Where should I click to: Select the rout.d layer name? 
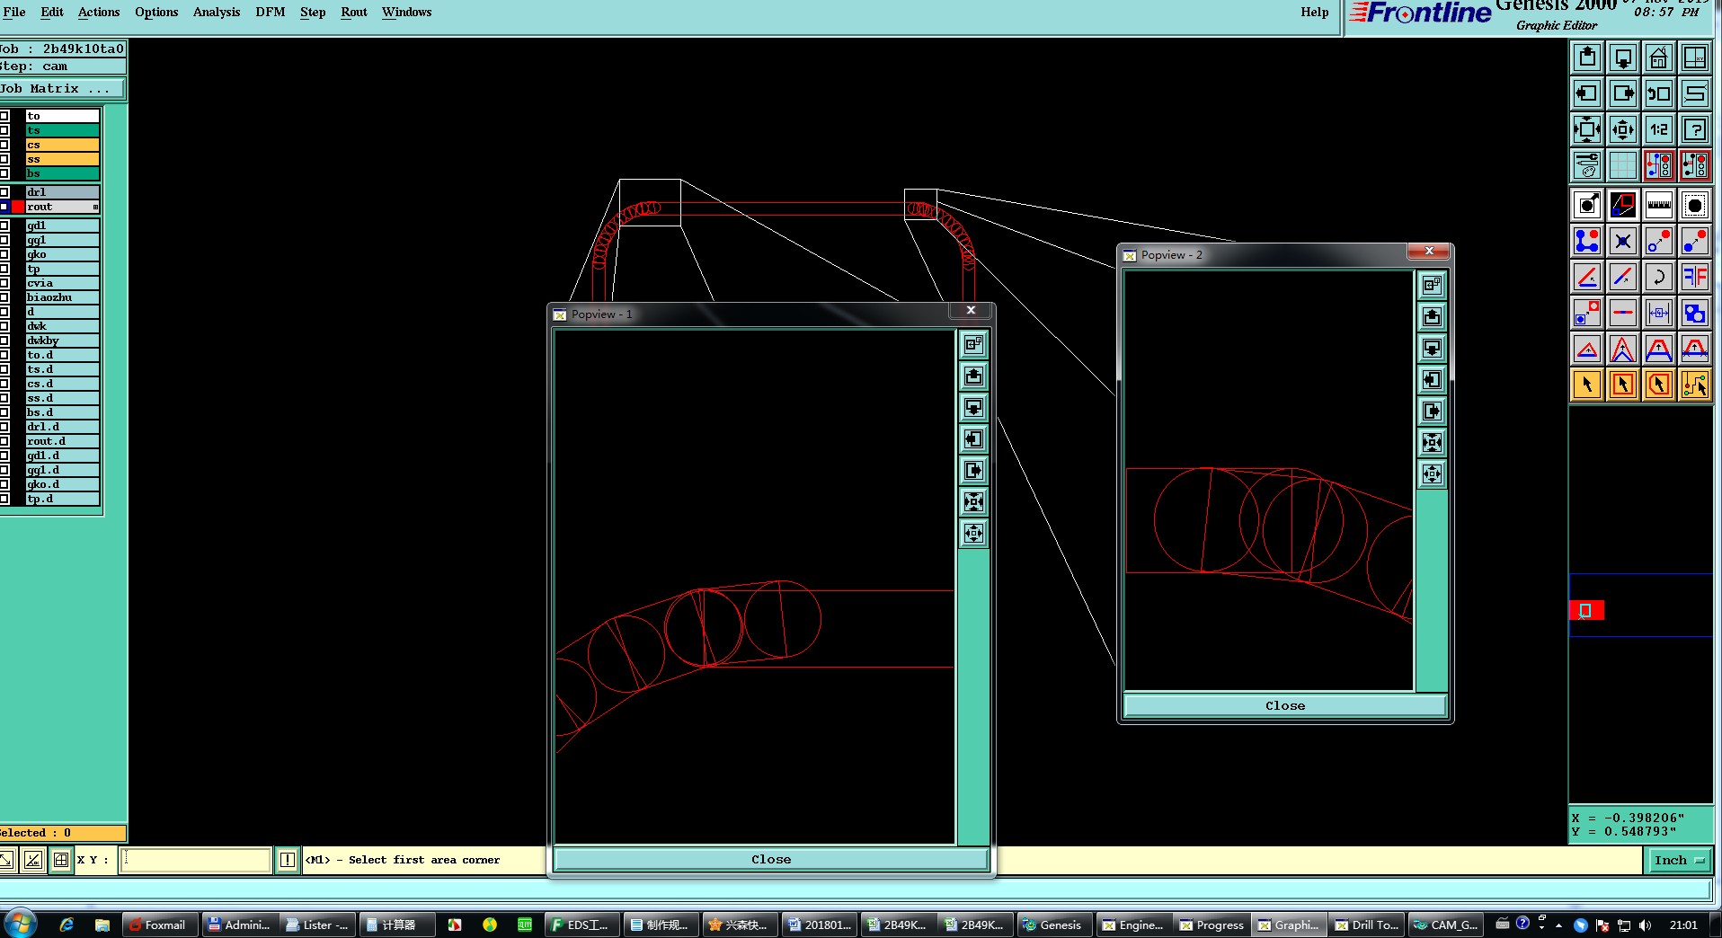click(x=62, y=441)
